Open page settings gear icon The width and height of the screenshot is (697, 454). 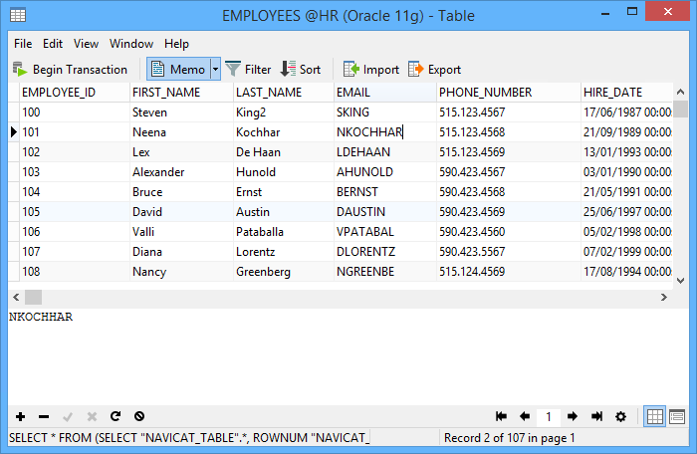coord(620,416)
